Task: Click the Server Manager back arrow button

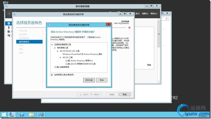Action: click(x=10, y=13)
